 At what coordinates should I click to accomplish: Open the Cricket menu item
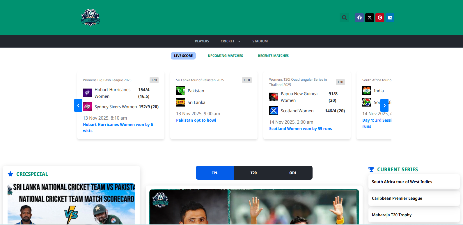228,41
